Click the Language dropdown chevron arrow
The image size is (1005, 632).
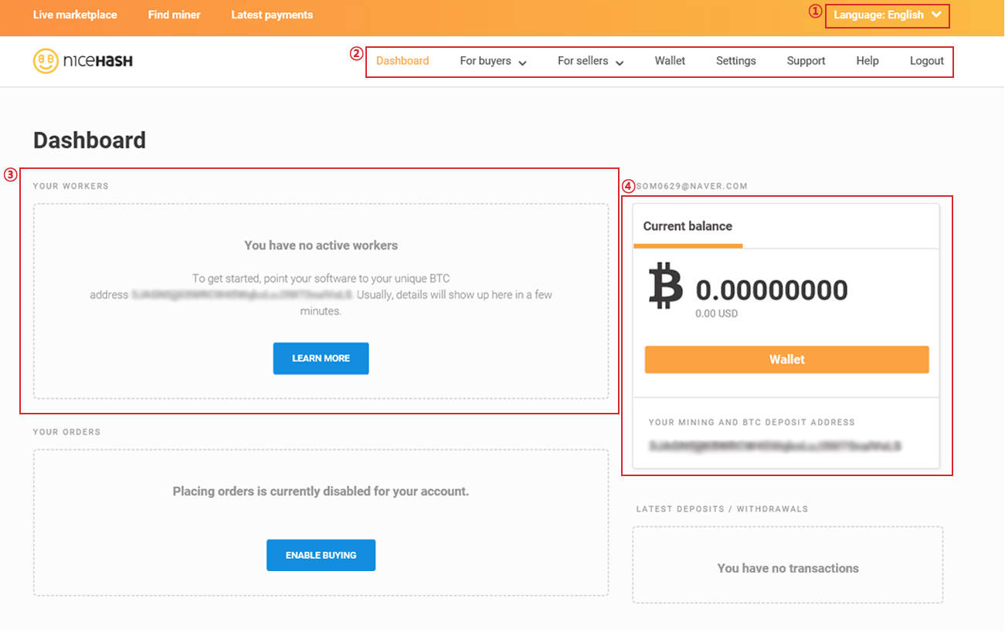936,15
